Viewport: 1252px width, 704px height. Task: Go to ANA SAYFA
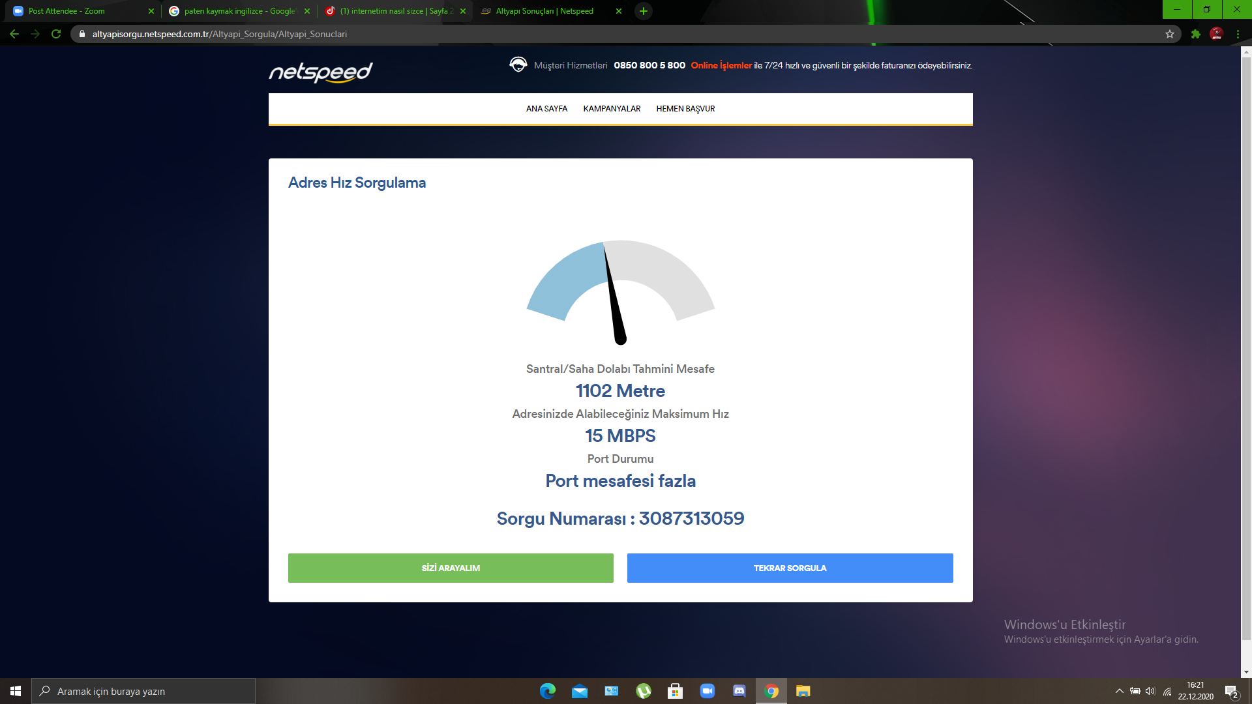pos(546,109)
